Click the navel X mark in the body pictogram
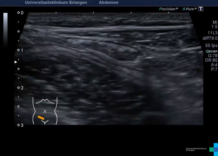218x156 pixels. pos(45,111)
